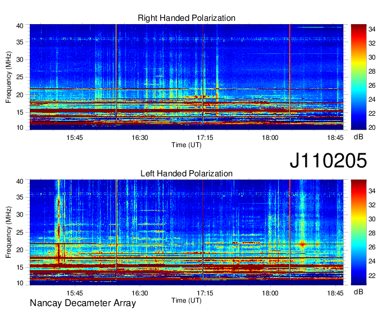Click the 30 dB mark on Left Handed color bar

coord(372,219)
